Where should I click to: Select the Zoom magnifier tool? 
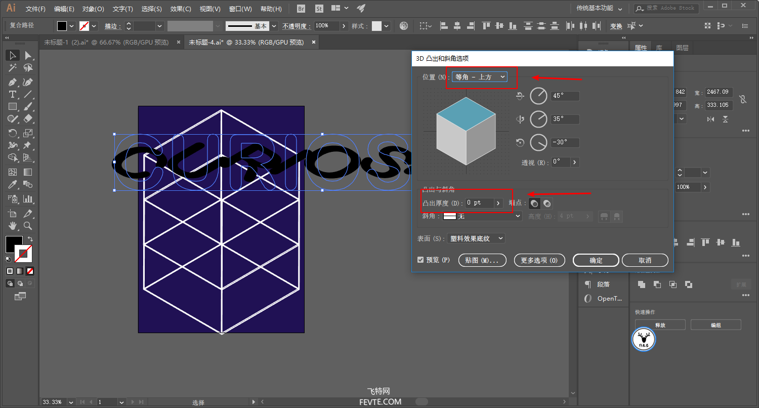(28, 226)
